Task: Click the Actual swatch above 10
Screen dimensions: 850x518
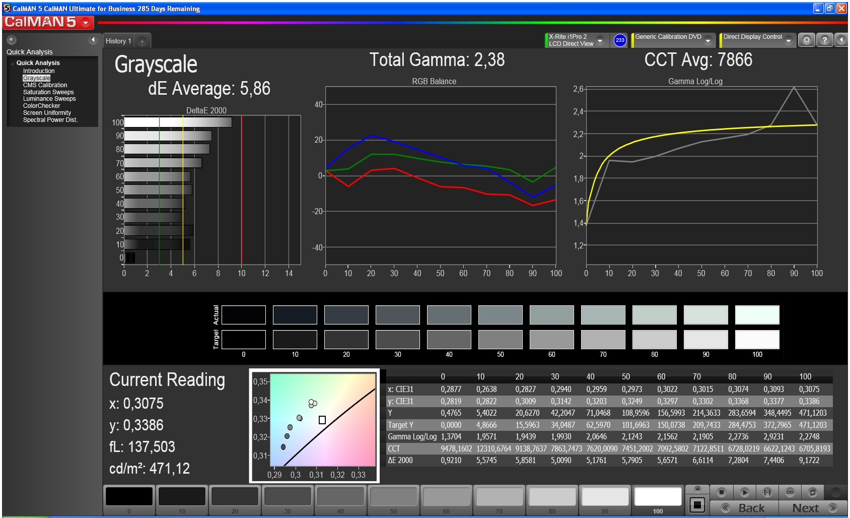Action: (x=295, y=315)
